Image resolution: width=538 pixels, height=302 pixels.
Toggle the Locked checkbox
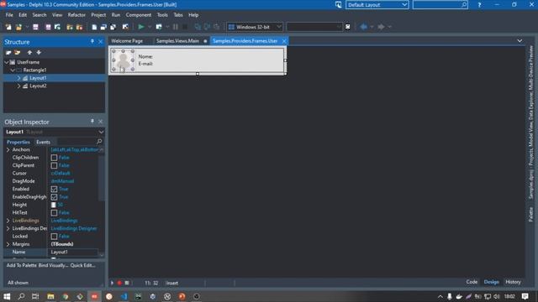54,237
